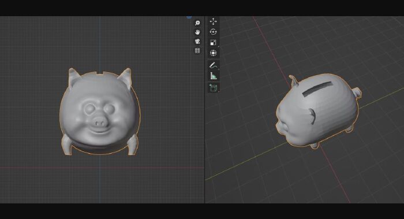Click the zoom magnifier navigation icon
The width and height of the screenshot is (404, 219).
[x=197, y=23]
